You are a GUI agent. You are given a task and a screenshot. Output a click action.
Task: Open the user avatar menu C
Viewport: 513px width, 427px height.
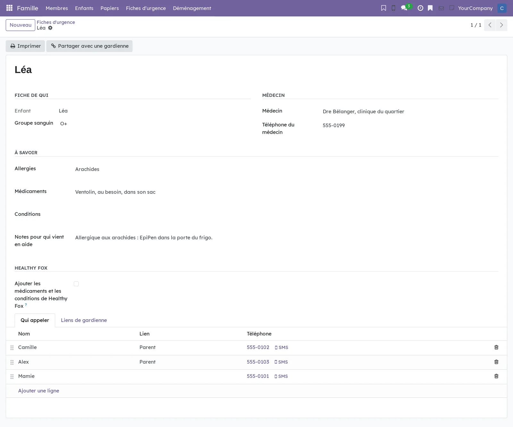click(x=502, y=8)
